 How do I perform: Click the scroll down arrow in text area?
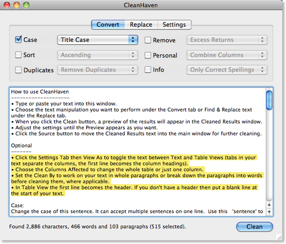pyautogui.click(x=269, y=211)
